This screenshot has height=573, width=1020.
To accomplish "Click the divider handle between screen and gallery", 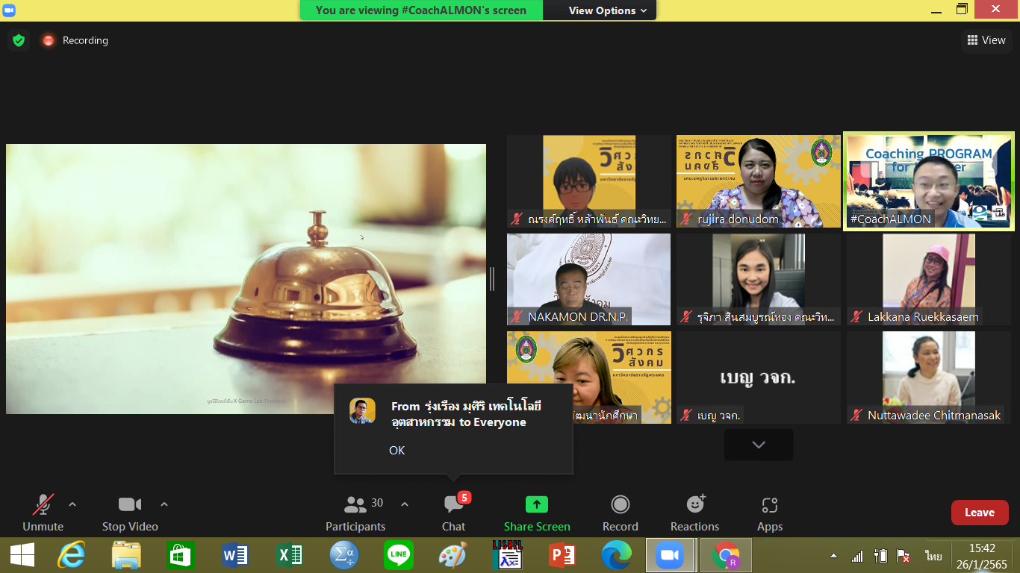I will click(x=491, y=279).
